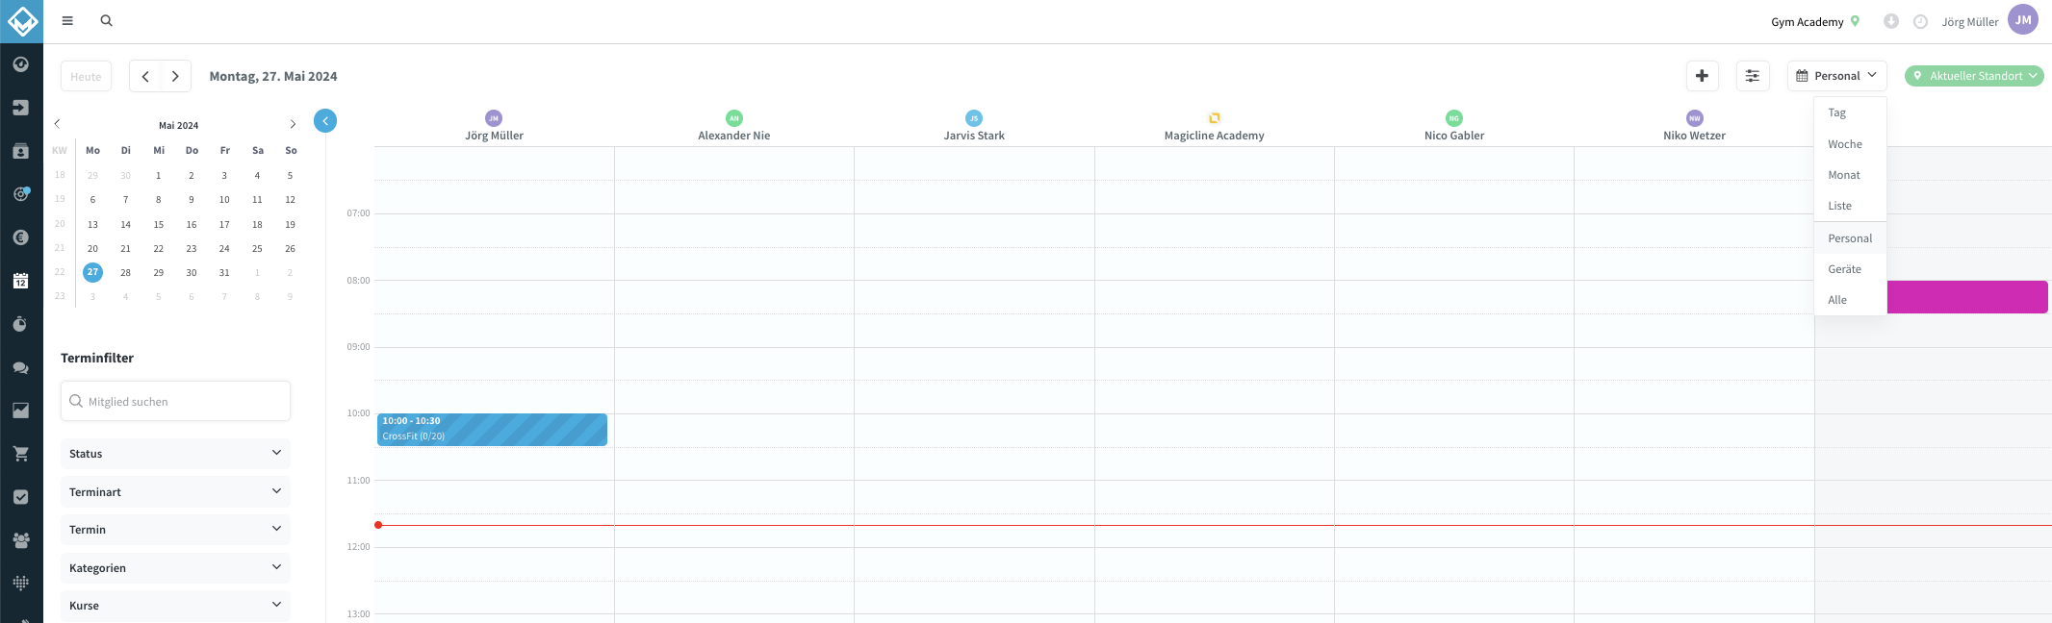
Task: Select Monat view from dropdown
Action: click(1850, 175)
